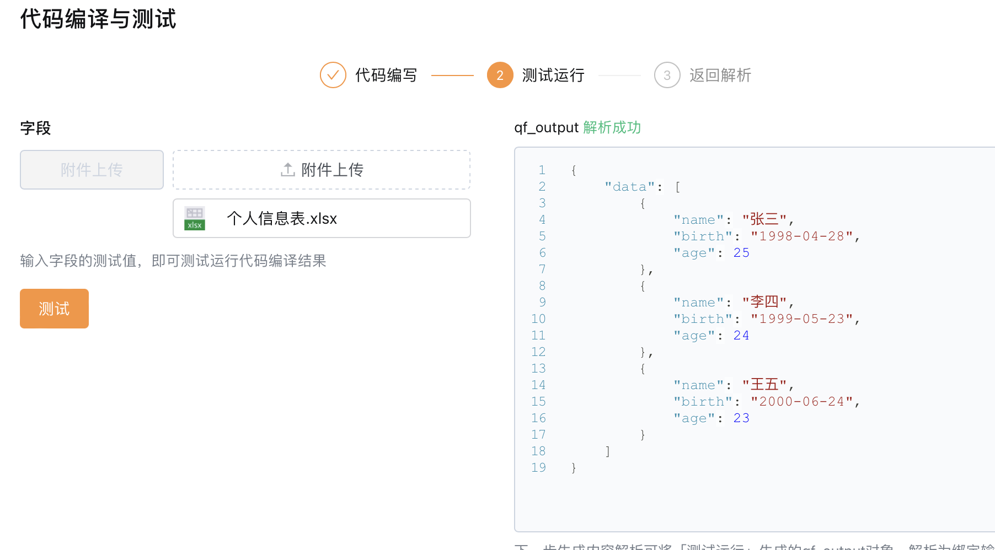Viewport: 995px width, 550px height.
Task: Go to the 代码编写 step label
Action: [x=386, y=75]
